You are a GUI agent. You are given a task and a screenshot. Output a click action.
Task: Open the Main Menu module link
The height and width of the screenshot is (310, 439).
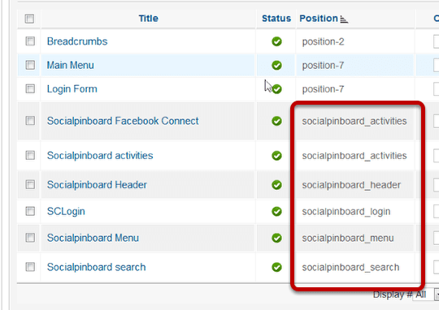pos(70,65)
